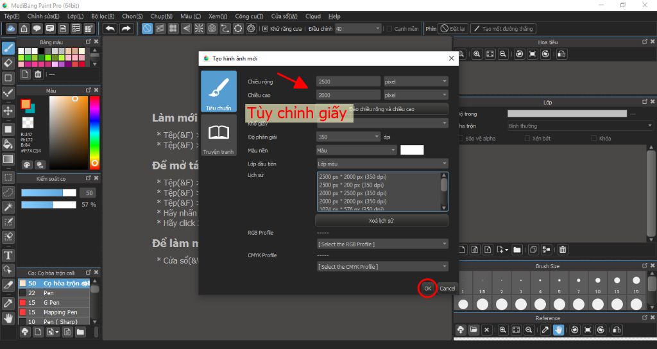Toggle the Canh mềm checkbox
The image size is (657, 349).
[389, 29]
